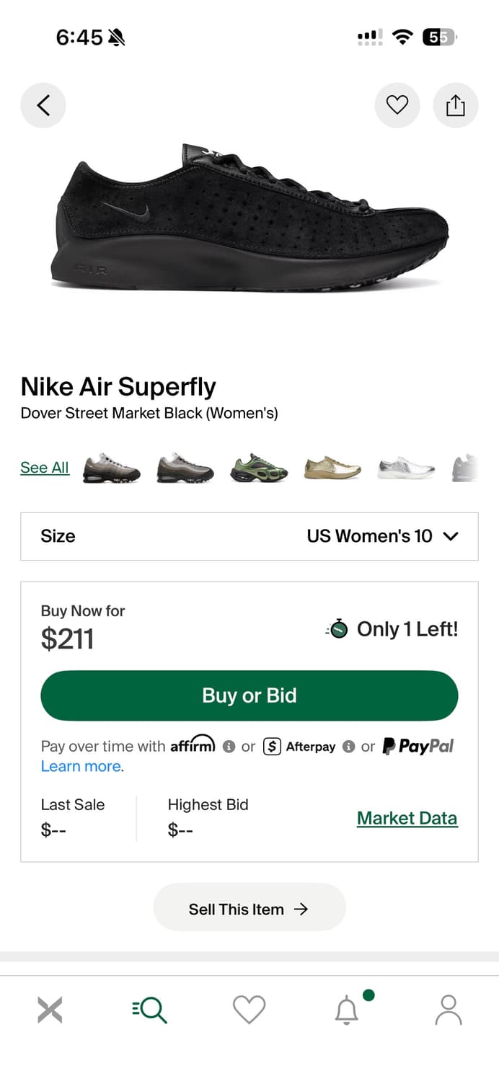The width and height of the screenshot is (499, 1081).
Task: Tap the Afterpay info icon
Action: 348,747
